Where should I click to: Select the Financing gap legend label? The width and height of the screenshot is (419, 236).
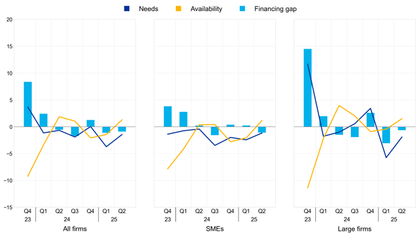click(x=275, y=9)
